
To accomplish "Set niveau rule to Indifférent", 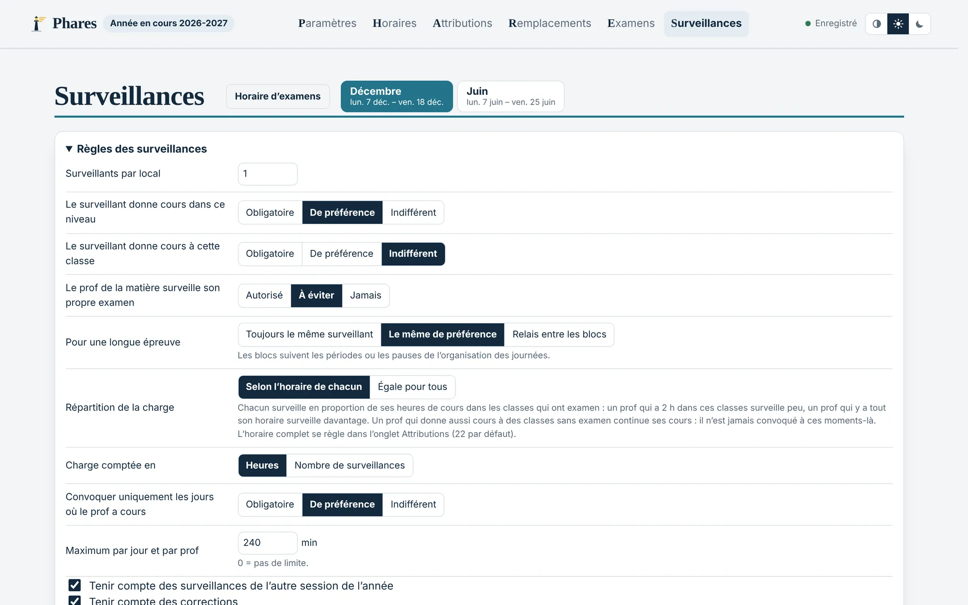I will point(413,212).
